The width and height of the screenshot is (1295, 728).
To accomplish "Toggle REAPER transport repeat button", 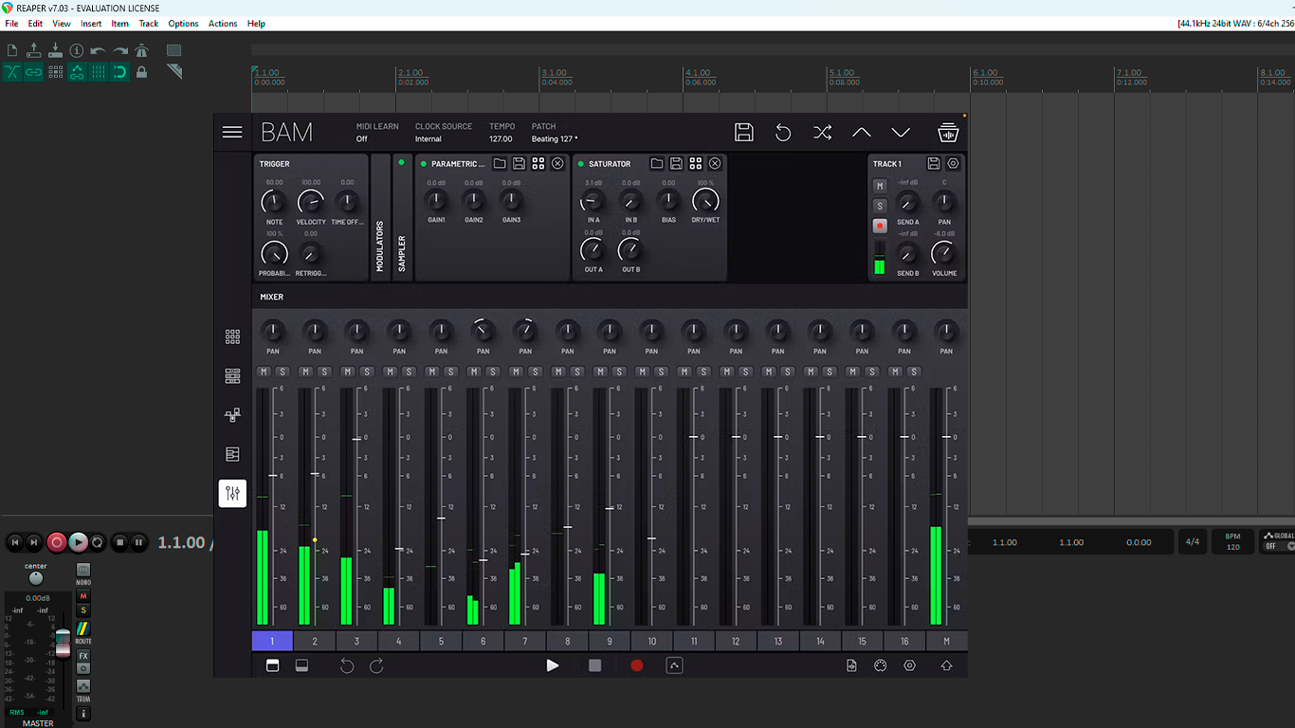I will 98,542.
